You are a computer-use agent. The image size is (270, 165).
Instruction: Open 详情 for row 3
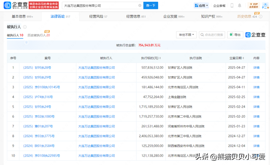256,87
